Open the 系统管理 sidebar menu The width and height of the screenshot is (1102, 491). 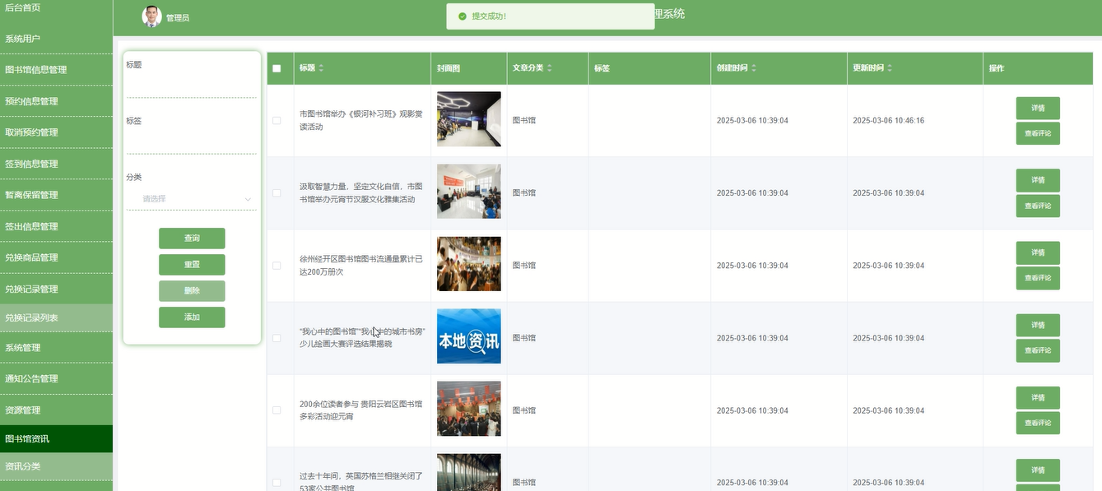[56, 348]
